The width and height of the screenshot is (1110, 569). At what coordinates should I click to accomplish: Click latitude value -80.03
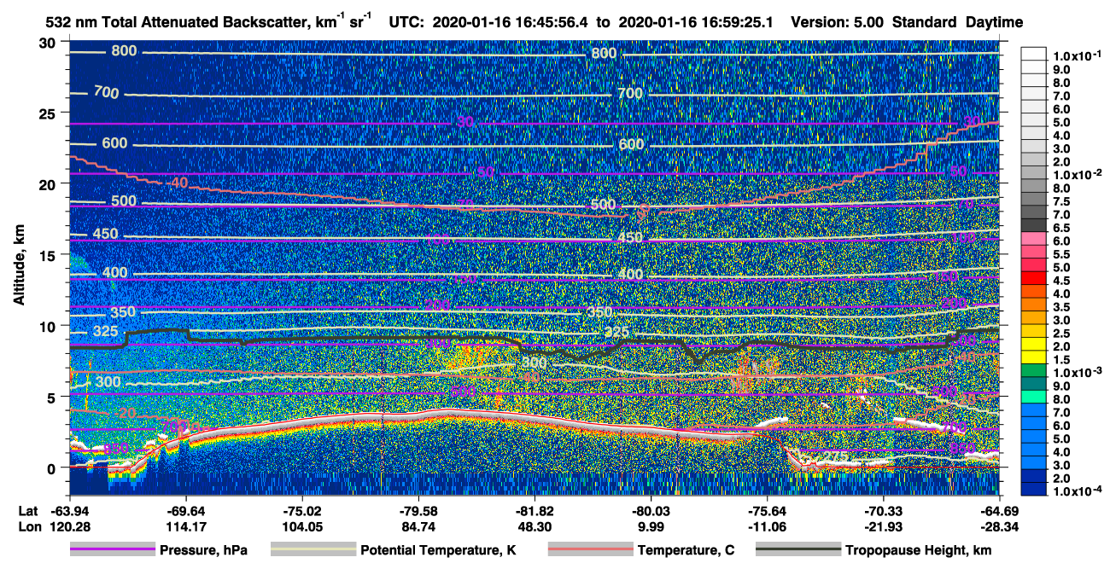coord(651,511)
